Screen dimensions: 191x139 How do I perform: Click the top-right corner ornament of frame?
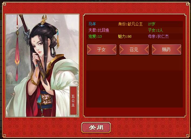click(187, 4)
